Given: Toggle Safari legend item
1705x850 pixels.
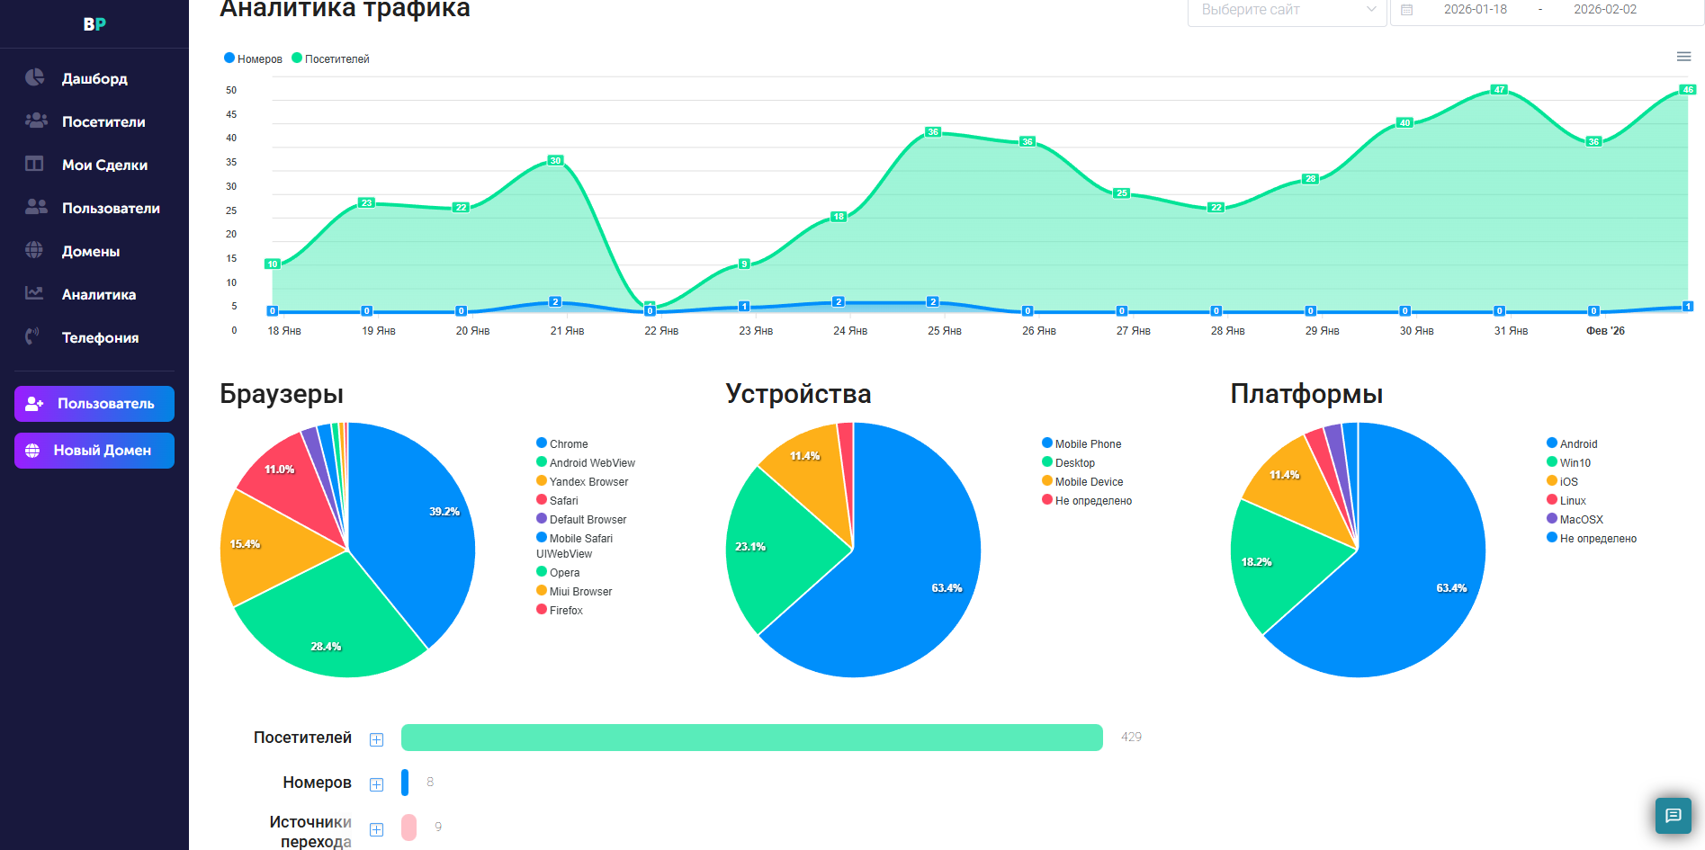Looking at the screenshot, I should click(x=557, y=500).
